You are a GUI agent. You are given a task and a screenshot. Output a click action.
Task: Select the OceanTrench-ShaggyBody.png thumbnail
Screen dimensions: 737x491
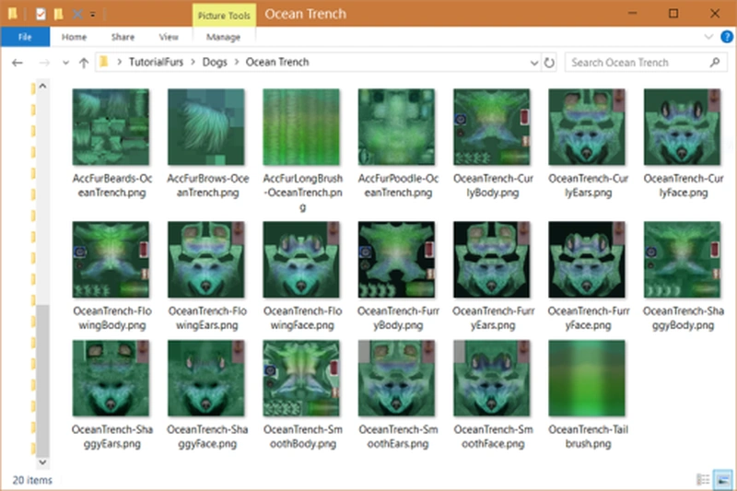(x=682, y=260)
